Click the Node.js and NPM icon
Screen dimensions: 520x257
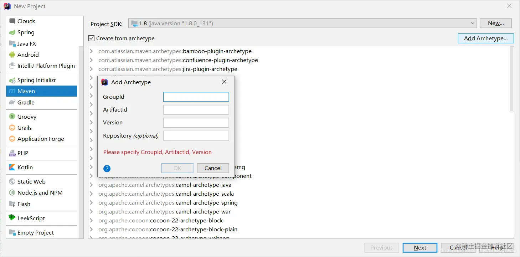click(12, 192)
